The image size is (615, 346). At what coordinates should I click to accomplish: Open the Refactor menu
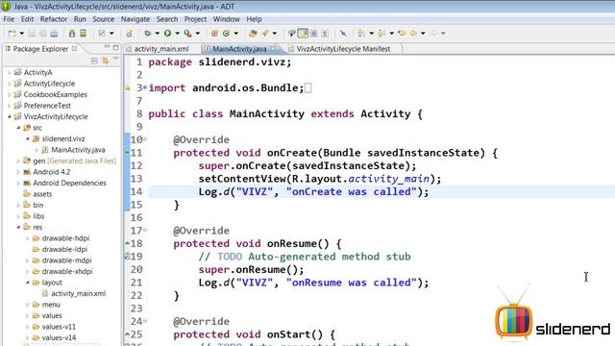click(x=54, y=19)
